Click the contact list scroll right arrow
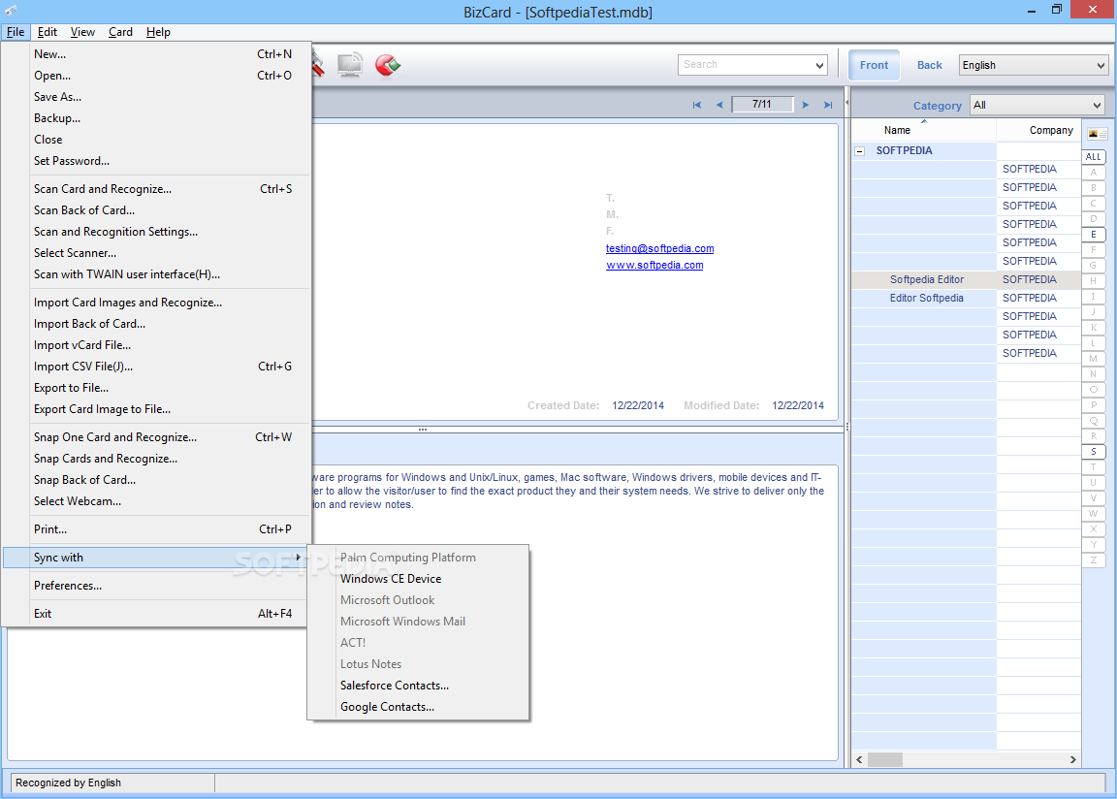Screen dimensions: 1117x799 (x=1072, y=760)
